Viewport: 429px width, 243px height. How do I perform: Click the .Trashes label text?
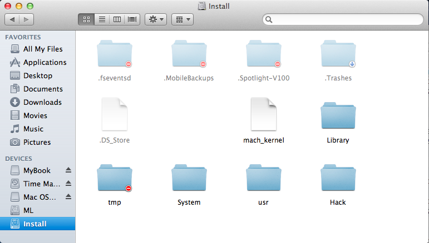(338, 78)
